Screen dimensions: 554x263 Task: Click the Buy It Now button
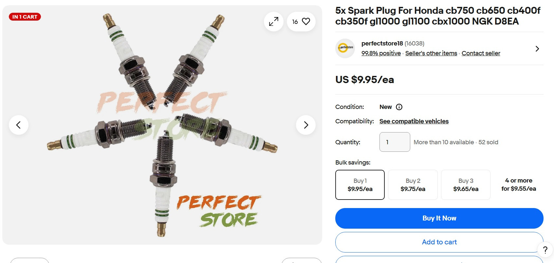click(439, 218)
